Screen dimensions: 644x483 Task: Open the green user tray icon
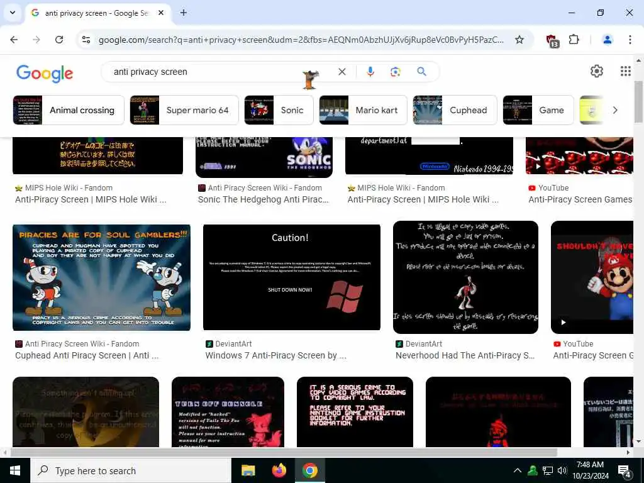point(533,470)
